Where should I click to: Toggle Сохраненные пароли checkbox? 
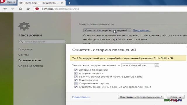tap(76, 83)
